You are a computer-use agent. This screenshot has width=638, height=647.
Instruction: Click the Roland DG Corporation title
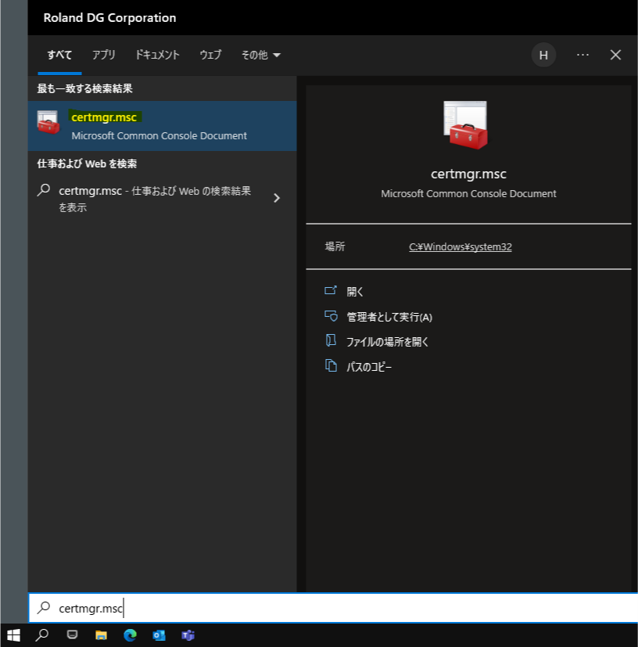point(109,18)
